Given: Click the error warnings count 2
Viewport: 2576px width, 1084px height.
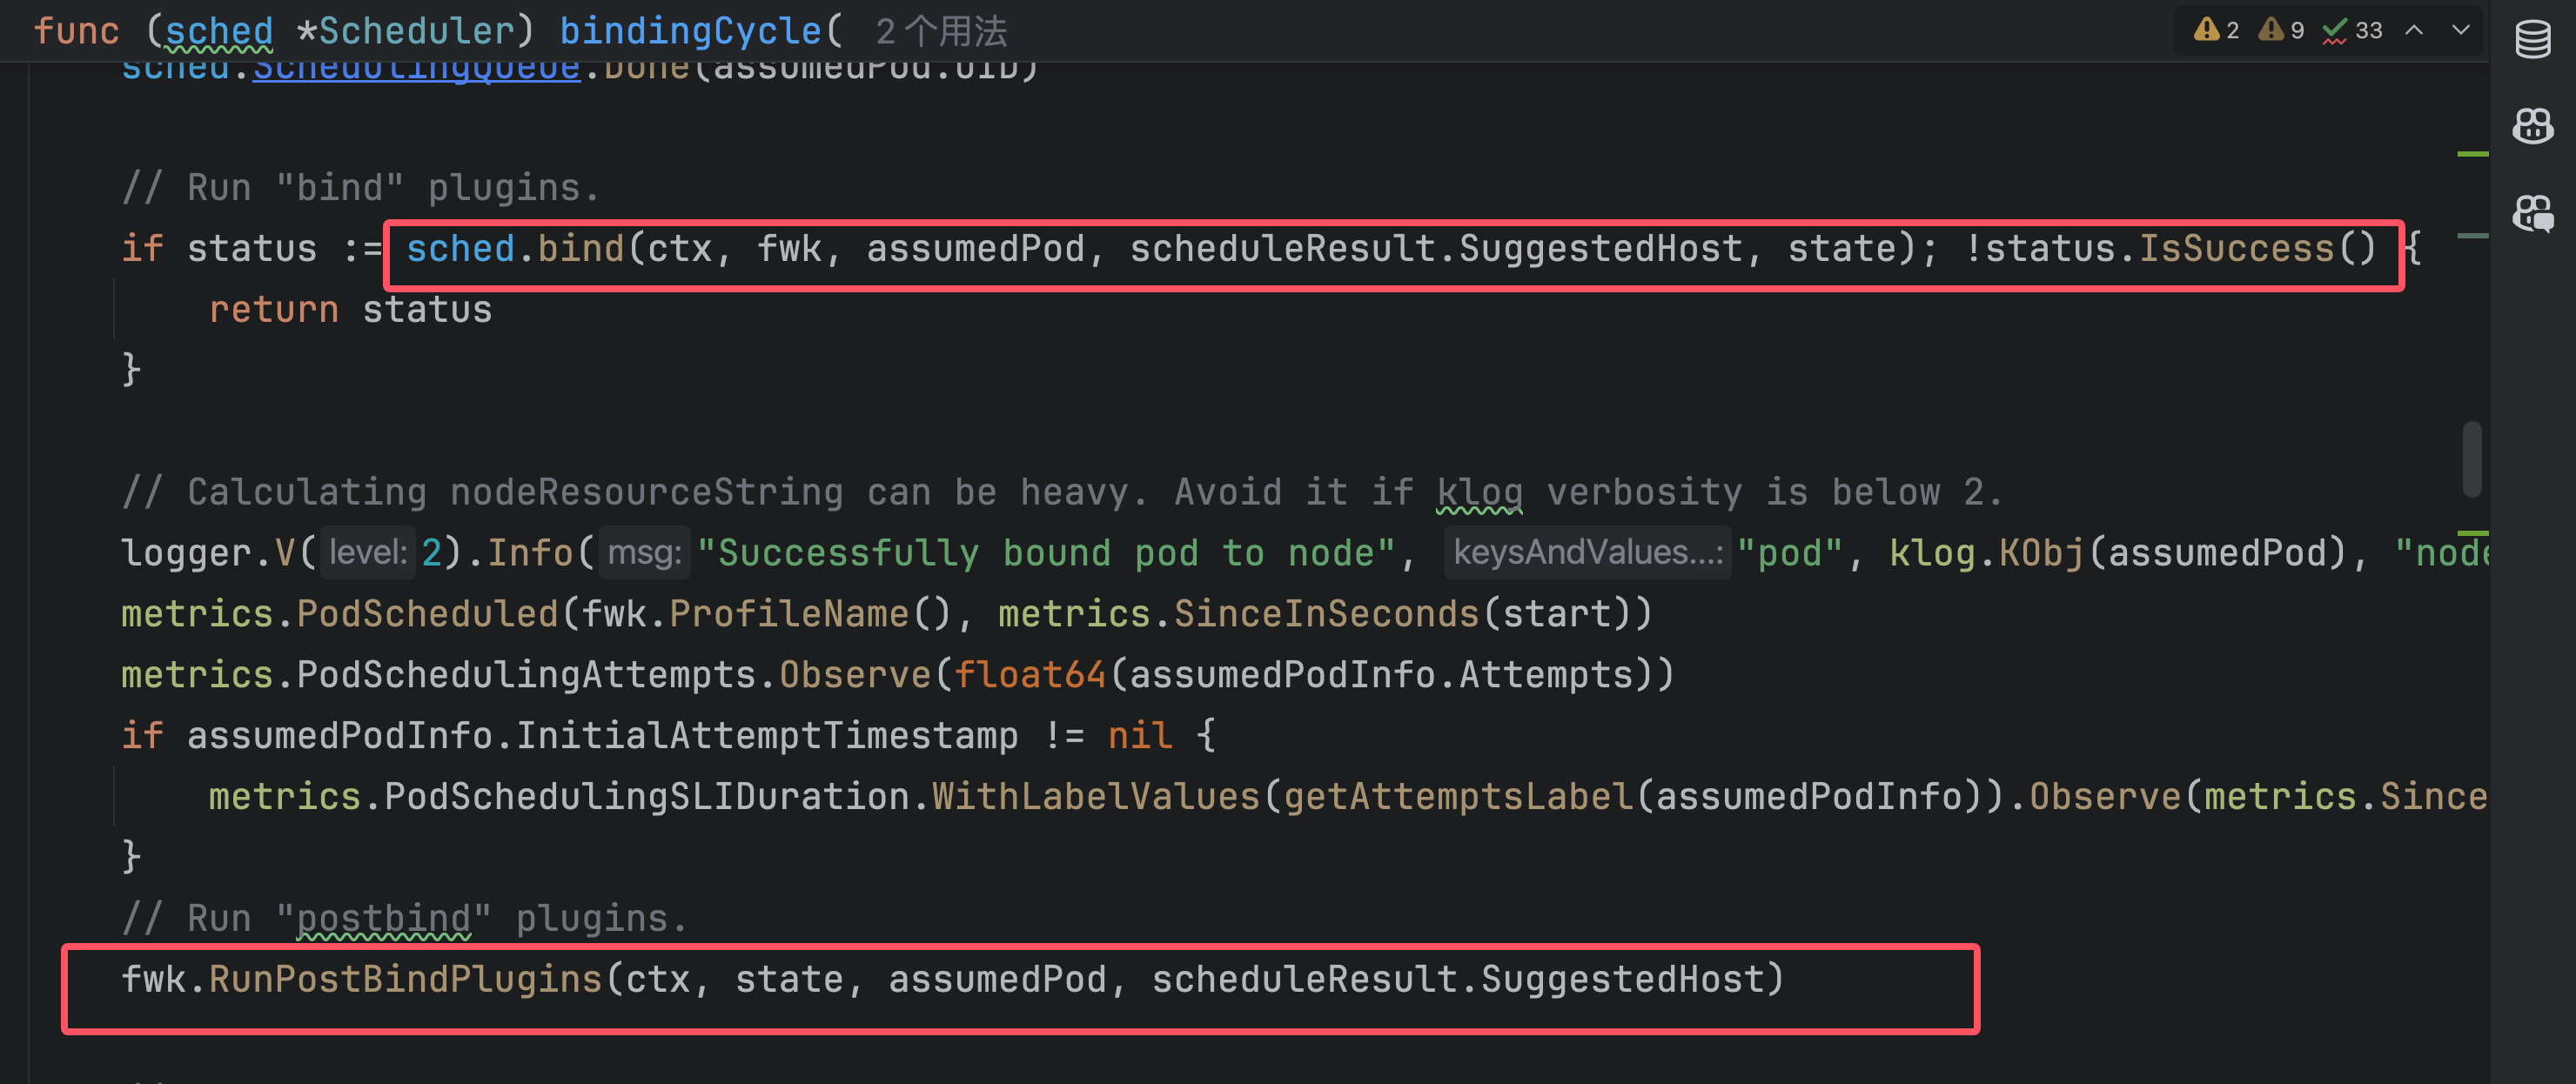Looking at the screenshot, I should tap(2216, 30).
